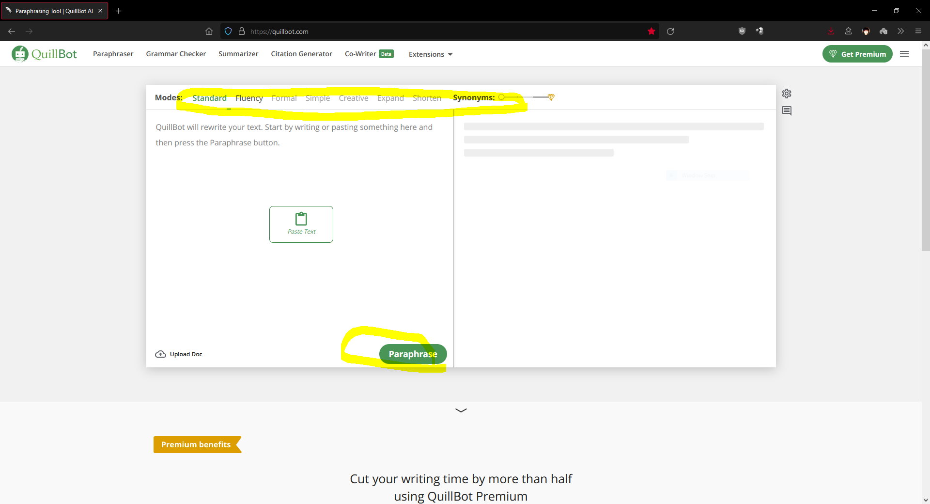The width and height of the screenshot is (930, 504).
Task: Activate the Shorten mode
Action: 427,98
